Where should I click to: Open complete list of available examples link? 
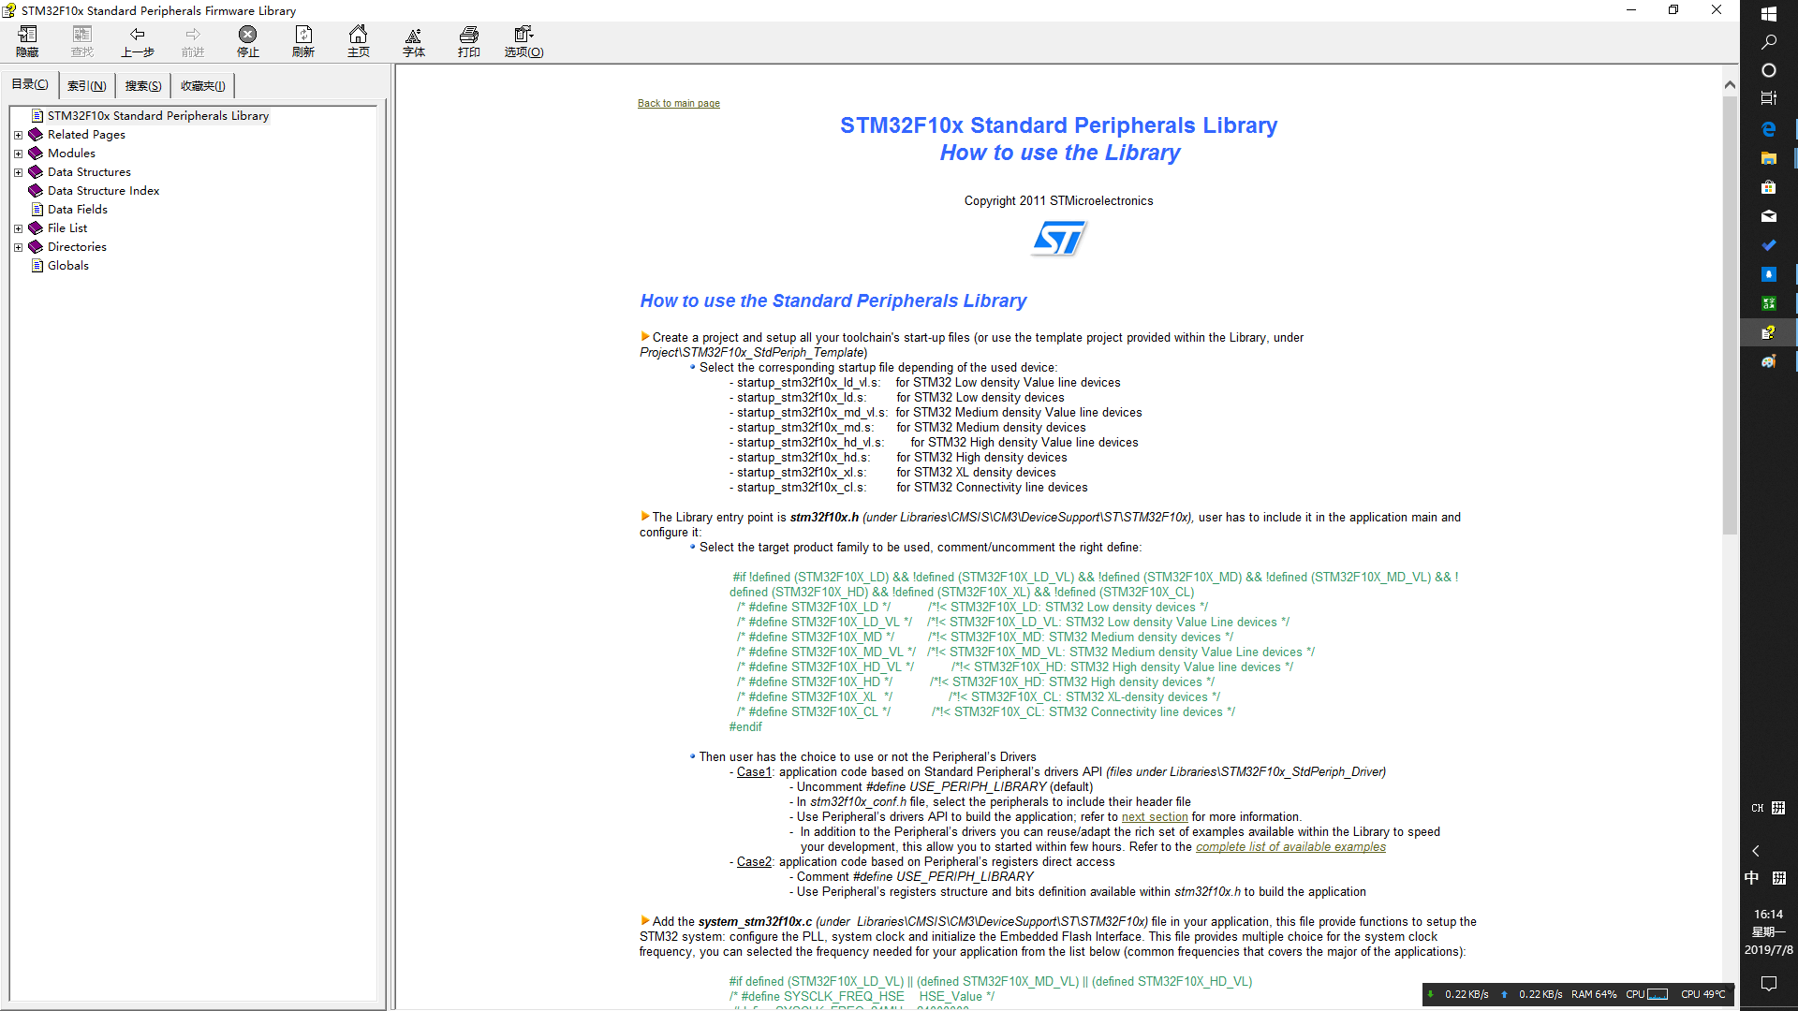[1290, 847]
